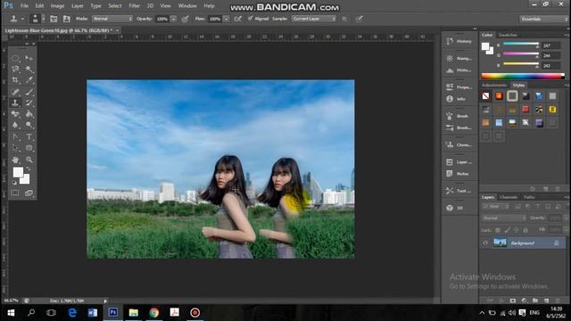Toggle lock all for layer
Viewport: 571px width, 321px height.
tap(525, 230)
